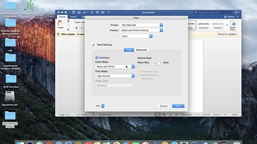Toggle Black Overprint checkbox
Screen dimensions: 257x144
(x=139, y=75)
